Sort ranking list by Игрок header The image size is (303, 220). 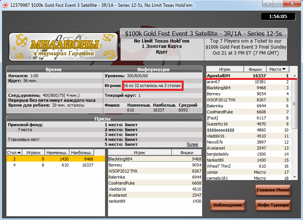(x=225, y=69)
